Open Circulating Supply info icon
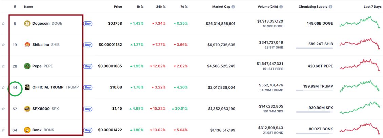 click(330, 7)
